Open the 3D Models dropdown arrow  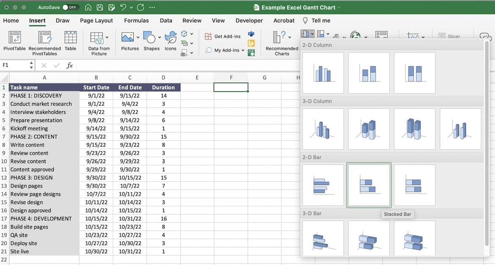(192, 34)
